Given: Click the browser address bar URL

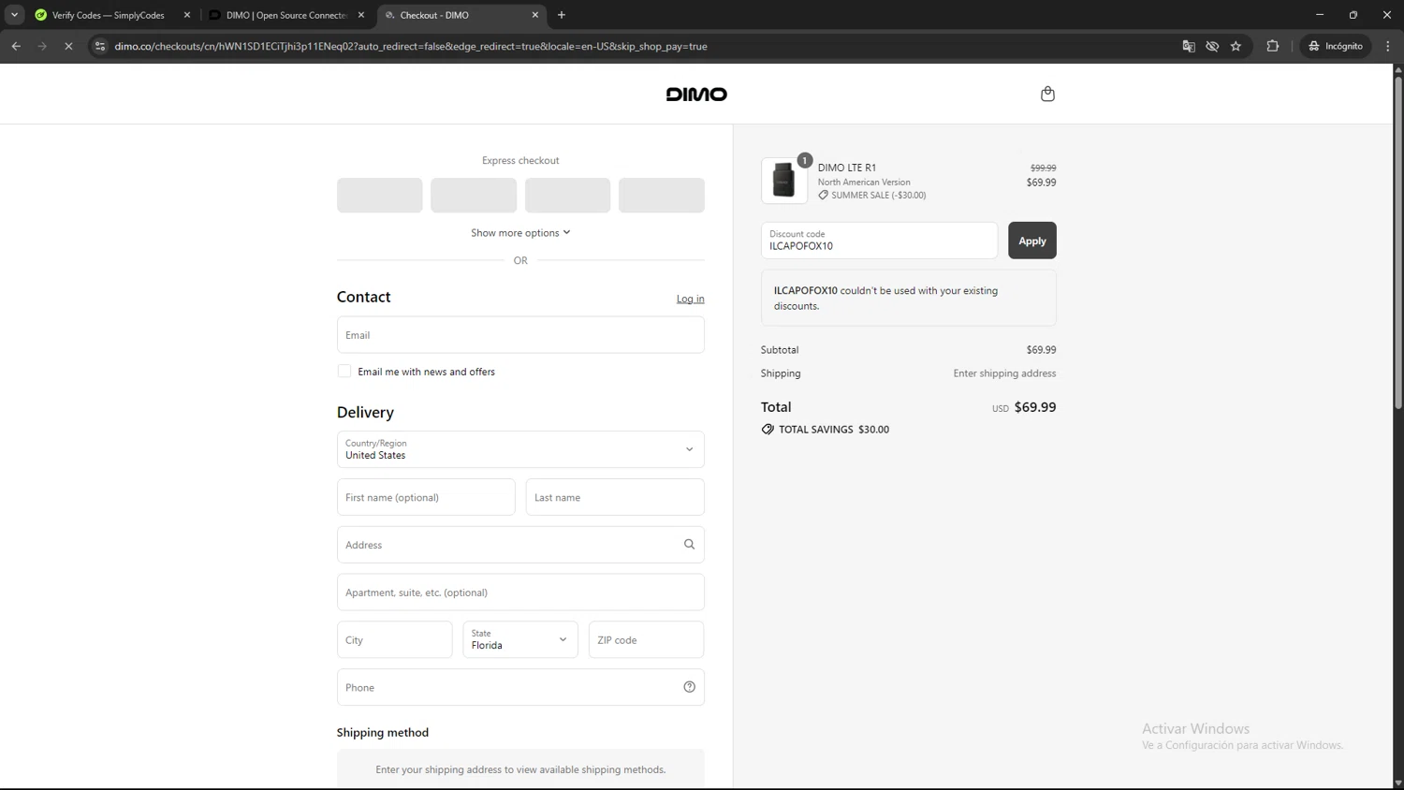Looking at the screenshot, I should pyautogui.click(x=411, y=46).
